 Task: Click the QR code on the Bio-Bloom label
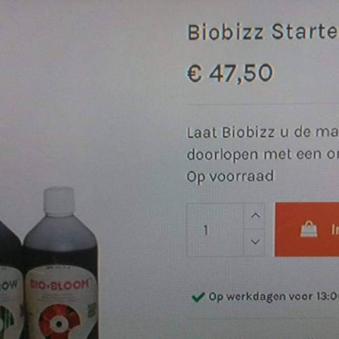[92, 310]
